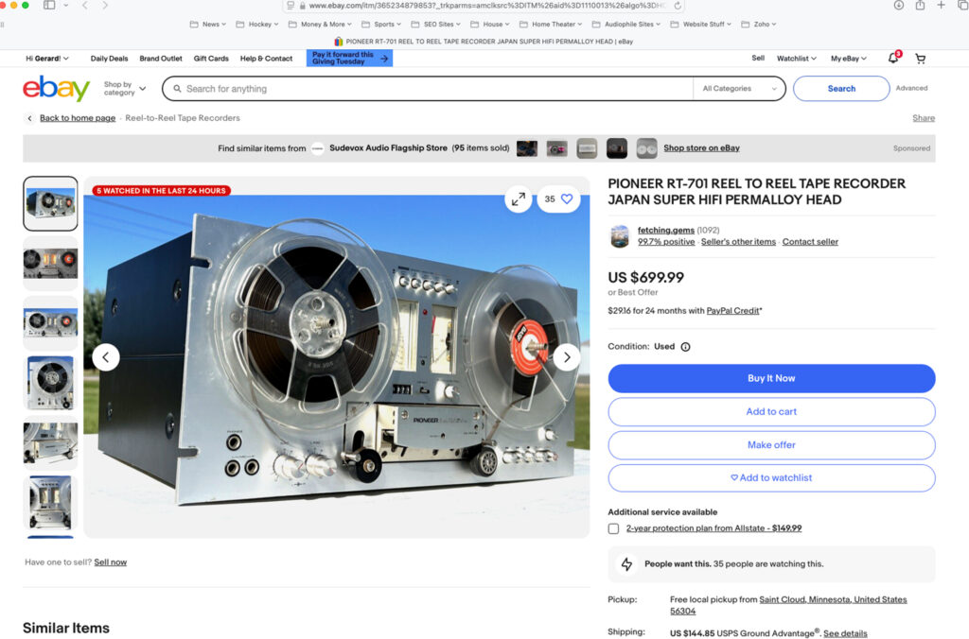Open Brand Outlet
The width and height of the screenshot is (969, 639).
(161, 59)
